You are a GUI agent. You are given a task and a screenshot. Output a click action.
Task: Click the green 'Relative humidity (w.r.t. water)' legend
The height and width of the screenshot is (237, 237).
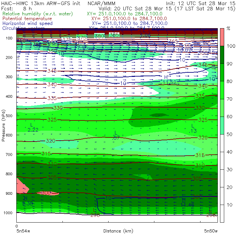click(37, 14)
